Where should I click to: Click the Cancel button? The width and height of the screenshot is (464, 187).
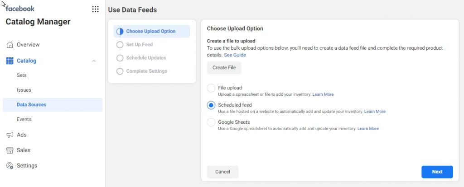(x=222, y=172)
